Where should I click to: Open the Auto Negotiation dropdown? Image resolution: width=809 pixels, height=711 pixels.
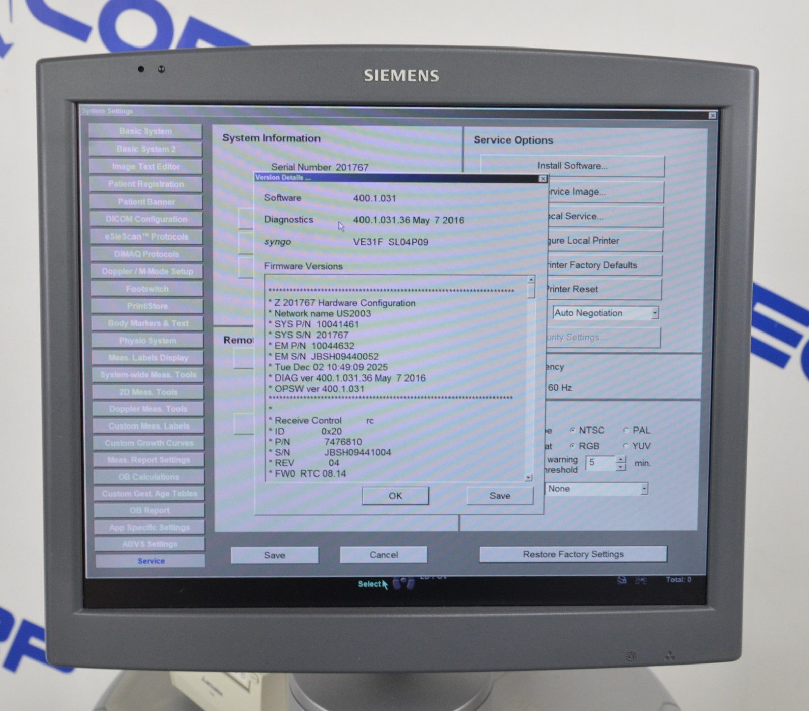(x=655, y=313)
